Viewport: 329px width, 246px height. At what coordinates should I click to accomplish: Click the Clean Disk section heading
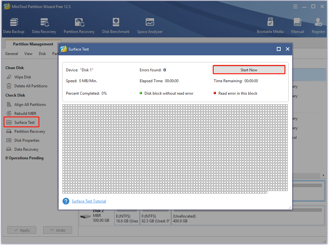click(x=14, y=68)
